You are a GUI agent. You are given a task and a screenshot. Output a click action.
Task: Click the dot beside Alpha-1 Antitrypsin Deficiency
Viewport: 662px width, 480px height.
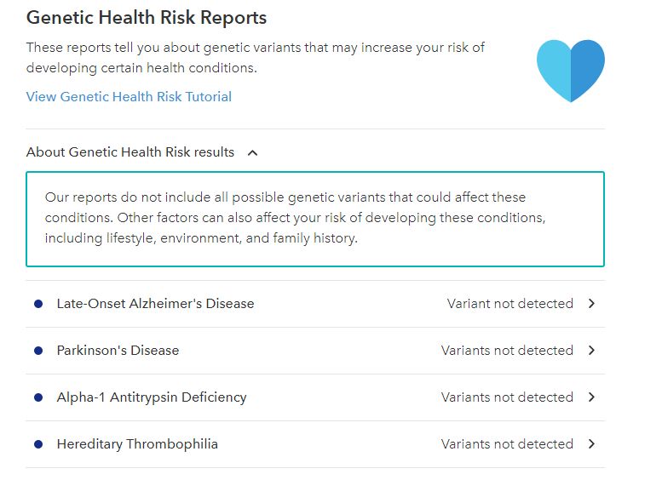[38, 397]
